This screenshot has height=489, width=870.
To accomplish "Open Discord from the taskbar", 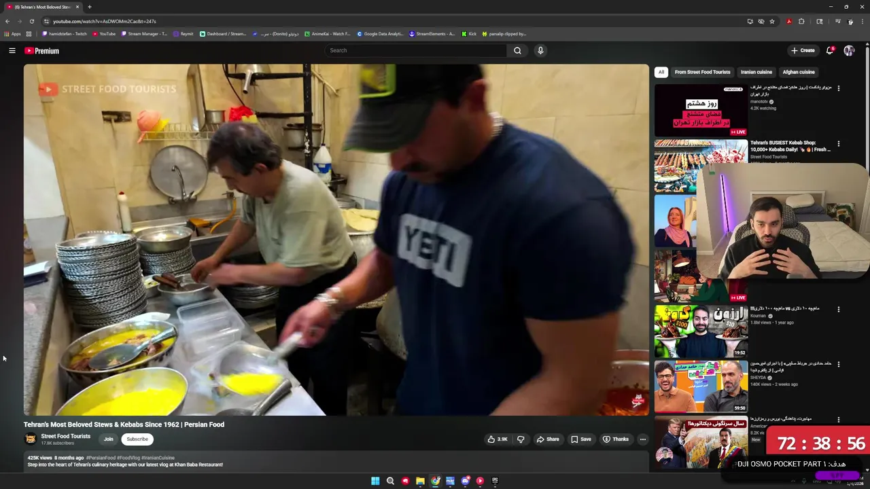I will (x=465, y=481).
